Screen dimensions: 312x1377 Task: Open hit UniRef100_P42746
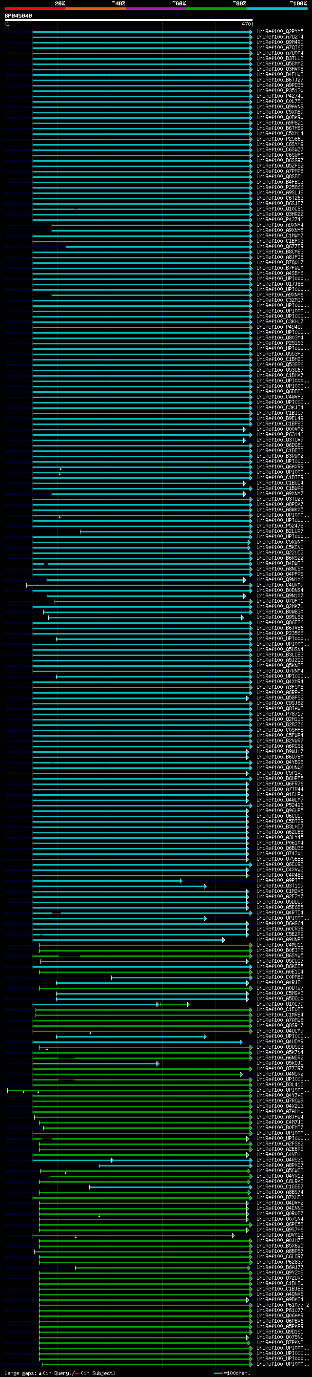click(280, 219)
